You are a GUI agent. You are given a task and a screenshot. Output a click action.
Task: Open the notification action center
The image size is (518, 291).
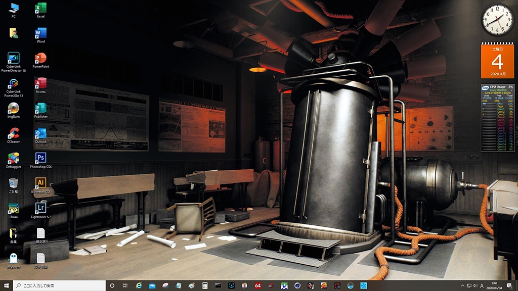510,286
